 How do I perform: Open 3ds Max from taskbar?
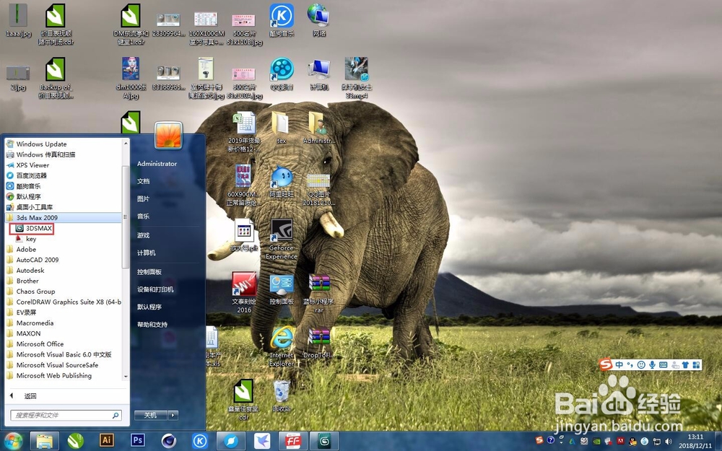[x=324, y=441]
